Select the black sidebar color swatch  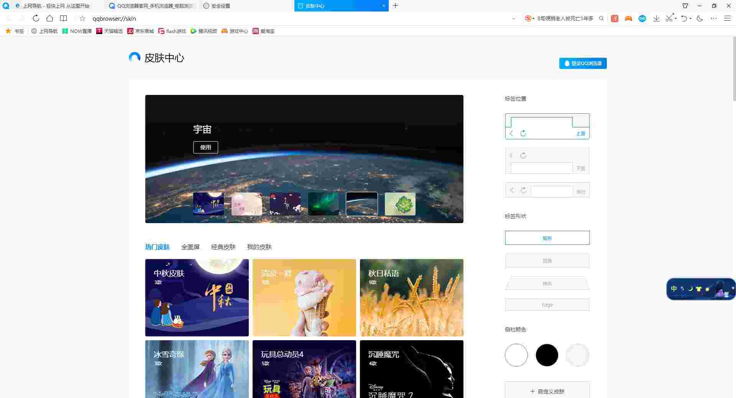[547, 355]
